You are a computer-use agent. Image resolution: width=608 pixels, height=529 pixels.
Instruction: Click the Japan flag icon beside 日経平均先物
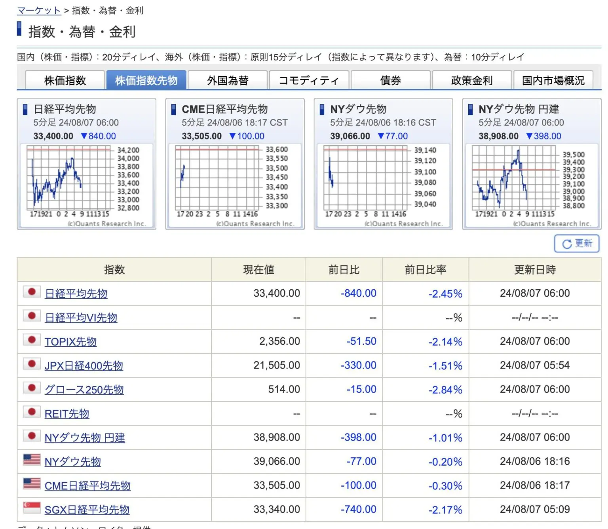pyautogui.click(x=32, y=292)
